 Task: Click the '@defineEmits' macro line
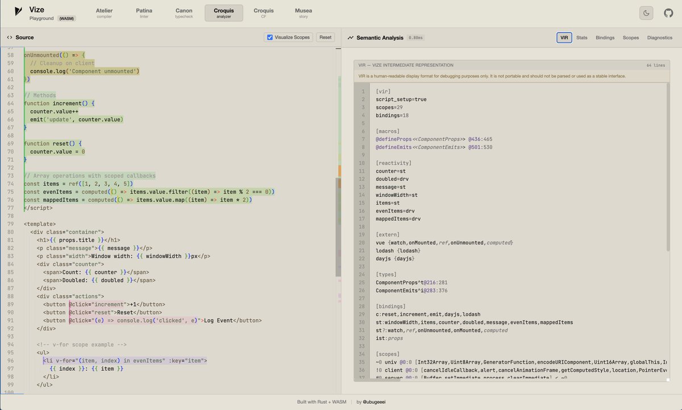(x=434, y=147)
